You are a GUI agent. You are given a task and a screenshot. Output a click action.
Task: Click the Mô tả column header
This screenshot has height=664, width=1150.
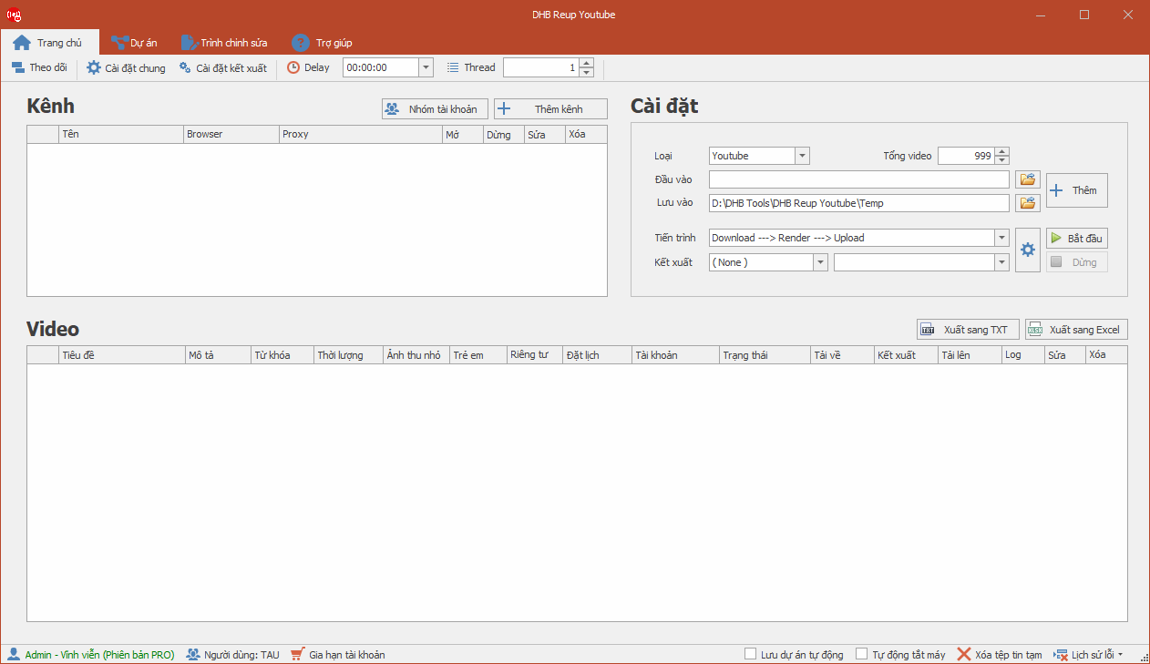[218, 355]
